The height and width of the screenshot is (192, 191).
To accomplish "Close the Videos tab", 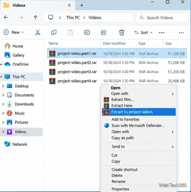I will coord(69,5).
